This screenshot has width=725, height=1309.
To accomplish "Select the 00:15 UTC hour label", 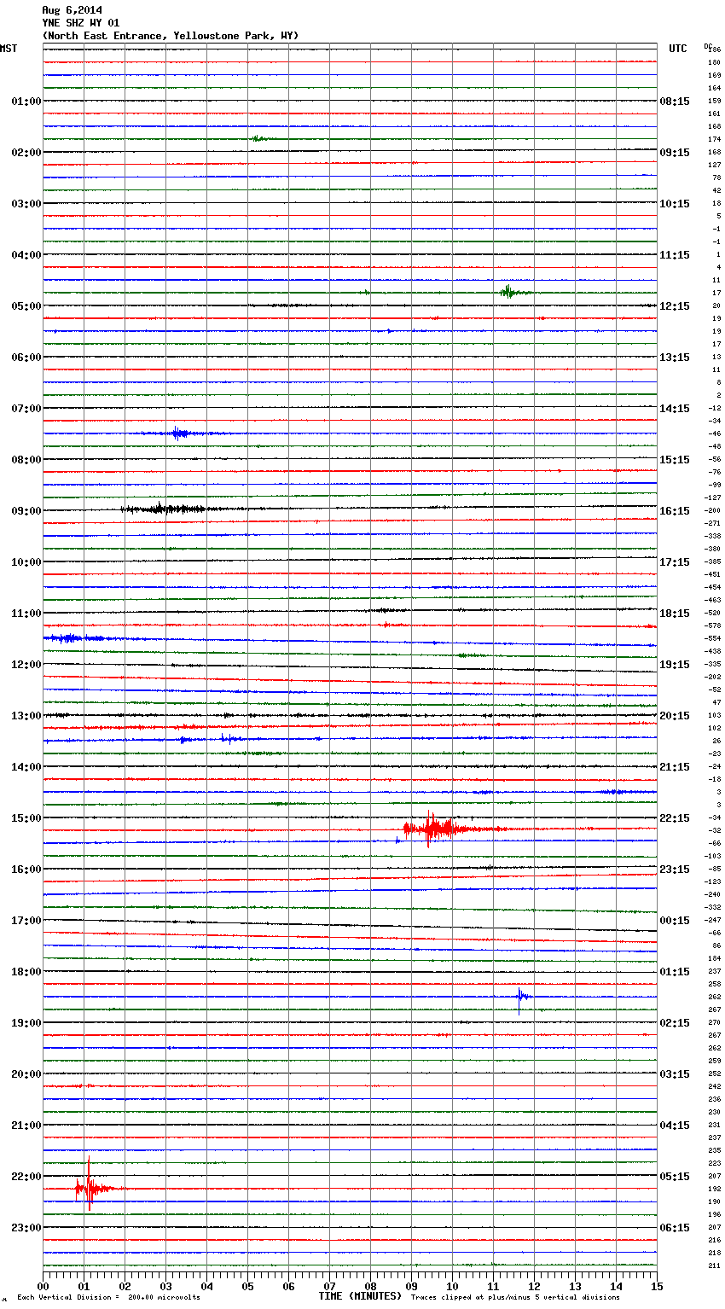I will 675,921.
